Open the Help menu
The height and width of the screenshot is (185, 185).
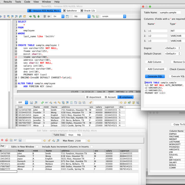click(x=57, y=2)
